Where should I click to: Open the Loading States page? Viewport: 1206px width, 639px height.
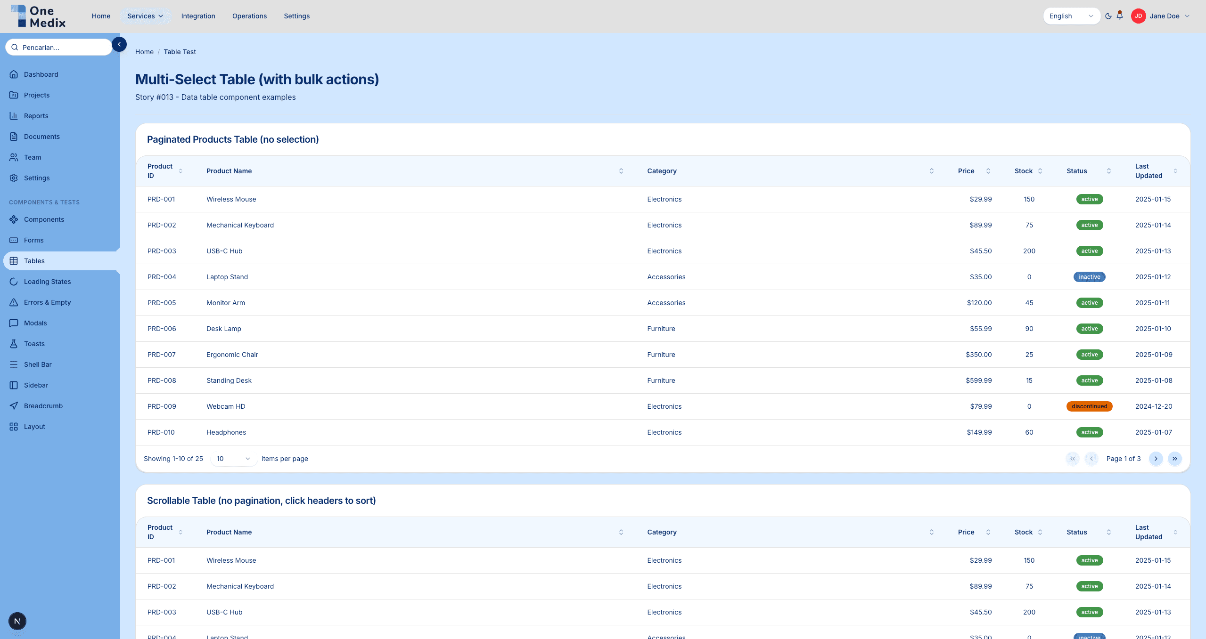click(x=47, y=281)
